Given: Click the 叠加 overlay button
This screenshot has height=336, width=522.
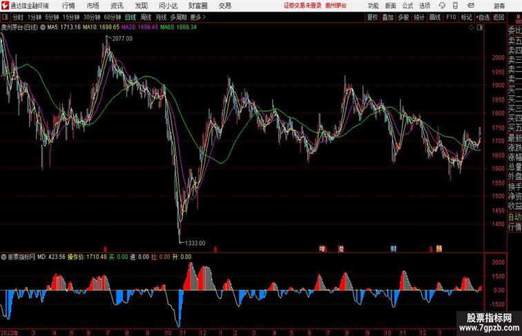Looking at the screenshot, I should click(x=388, y=17).
